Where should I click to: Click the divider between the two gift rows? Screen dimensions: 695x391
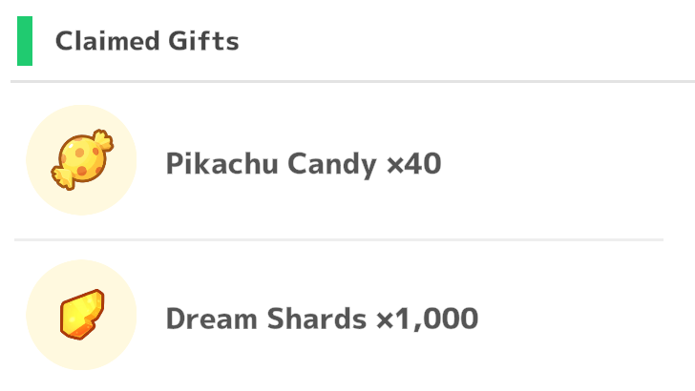(338, 239)
